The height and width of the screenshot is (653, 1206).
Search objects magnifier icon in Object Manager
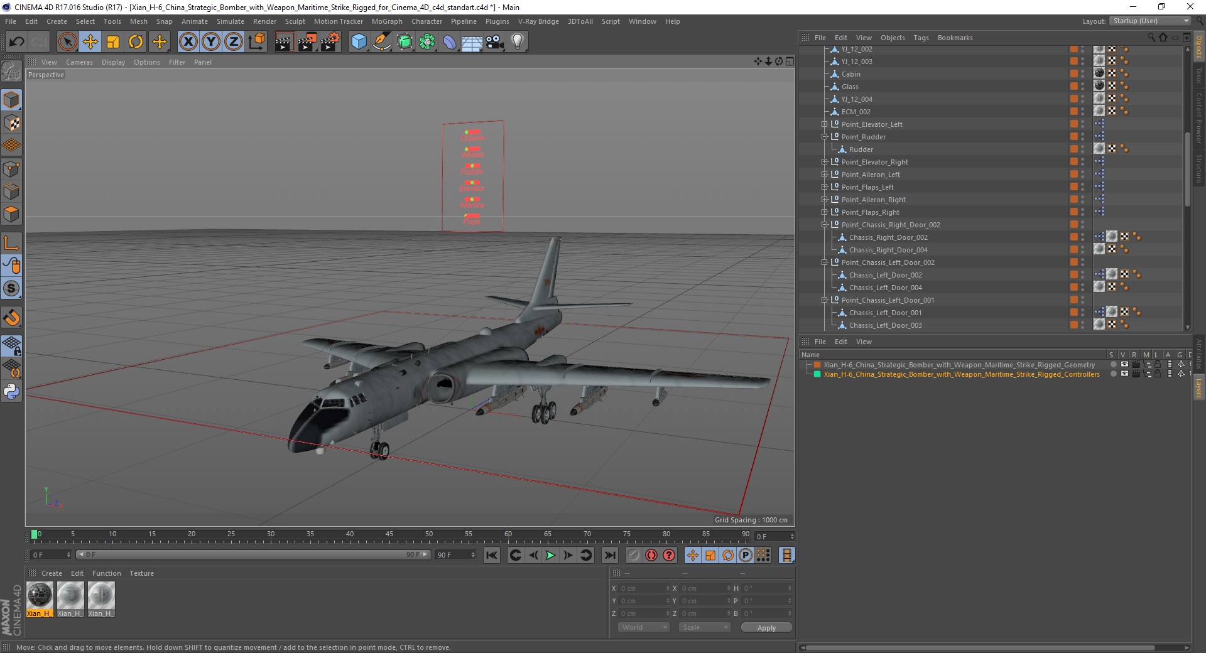click(x=1151, y=38)
